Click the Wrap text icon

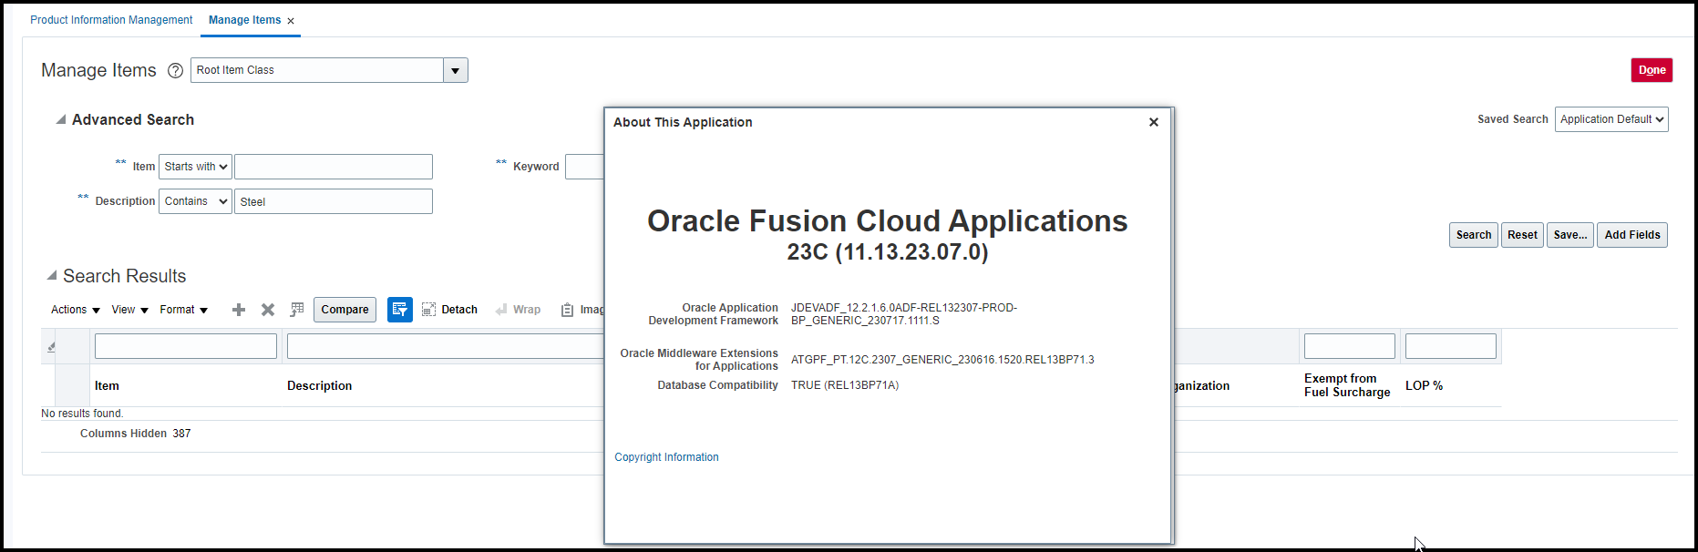(x=501, y=310)
